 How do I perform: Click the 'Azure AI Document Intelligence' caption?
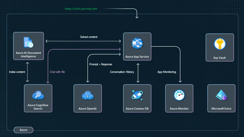28,54
